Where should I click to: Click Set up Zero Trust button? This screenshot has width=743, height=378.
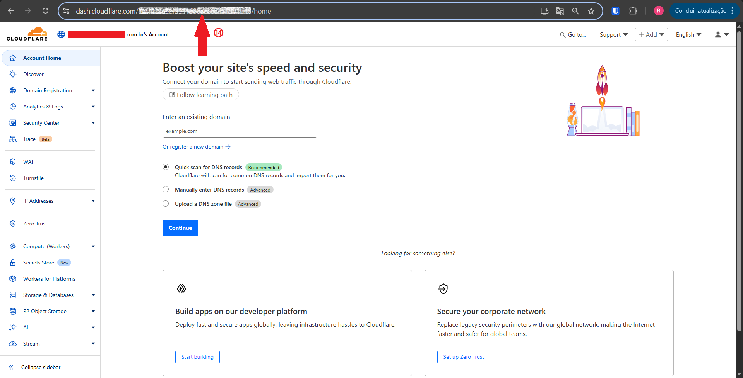point(464,357)
